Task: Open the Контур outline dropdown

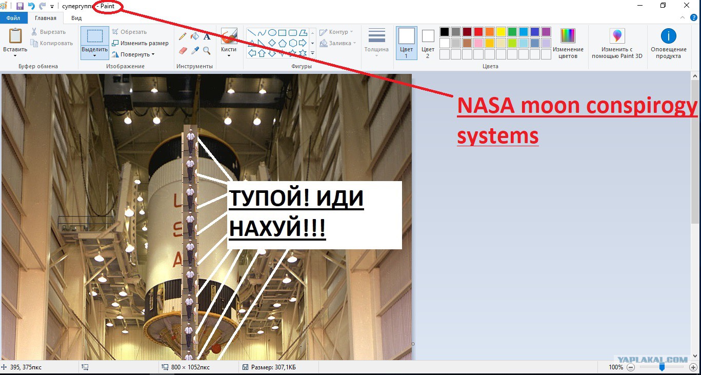Action: 337,32
